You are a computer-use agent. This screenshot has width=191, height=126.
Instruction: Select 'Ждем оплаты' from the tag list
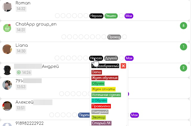tap(103, 89)
